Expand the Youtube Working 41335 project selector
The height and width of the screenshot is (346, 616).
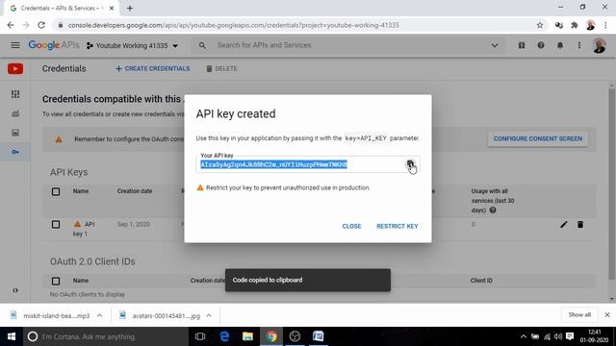pyautogui.click(x=133, y=45)
